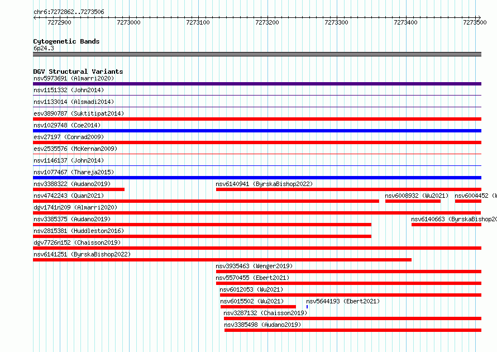
Task: Click the tiny blue mark under nsv5644193
Action: 307,307
